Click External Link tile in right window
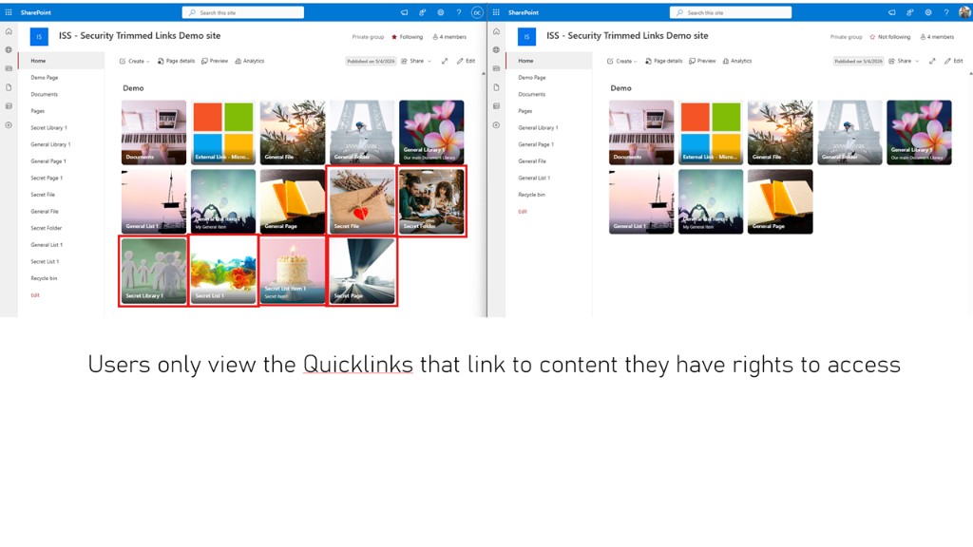This screenshot has height=547, width=973. pyautogui.click(x=711, y=132)
